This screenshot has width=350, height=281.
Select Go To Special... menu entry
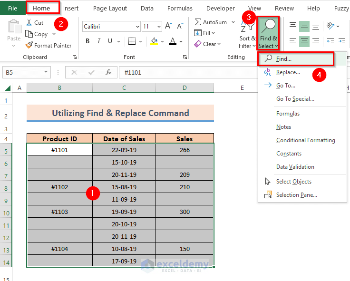coord(295,99)
